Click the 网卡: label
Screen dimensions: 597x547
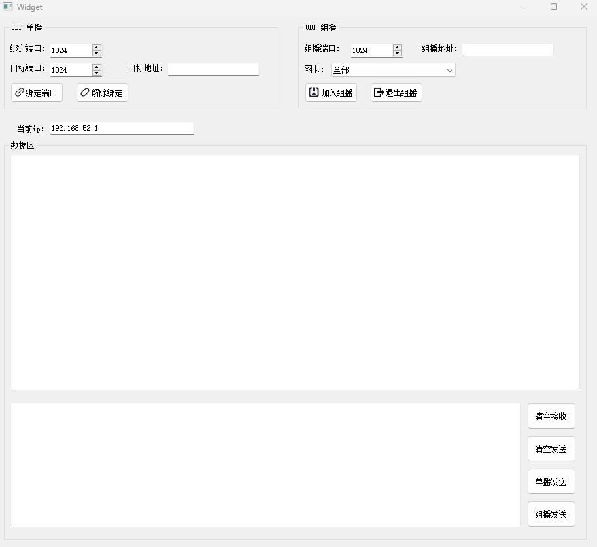click(314, 69)
